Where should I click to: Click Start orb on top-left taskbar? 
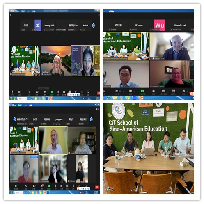click(x=11, y=99)
